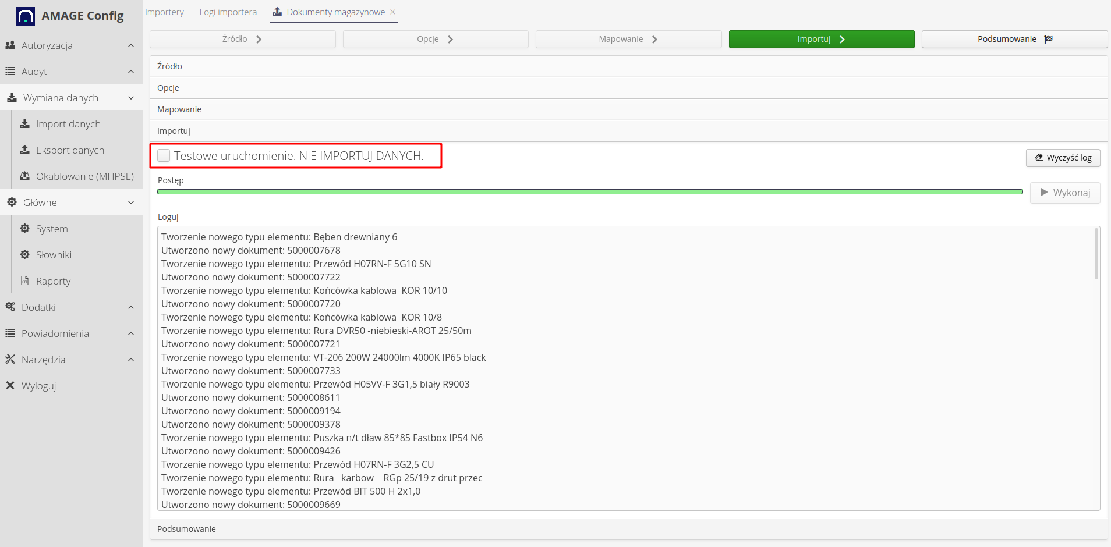This screenshot has width=1111, height=547.
Task: Open System settings via gear icon
Action: click(x=24, y=228)
